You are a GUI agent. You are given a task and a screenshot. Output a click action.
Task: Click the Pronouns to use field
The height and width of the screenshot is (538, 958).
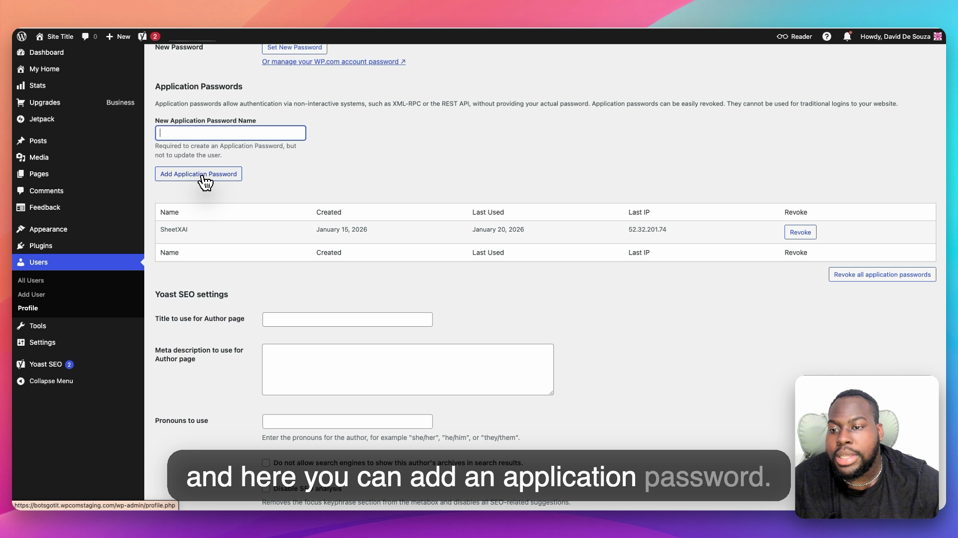[x=347, y=421]
